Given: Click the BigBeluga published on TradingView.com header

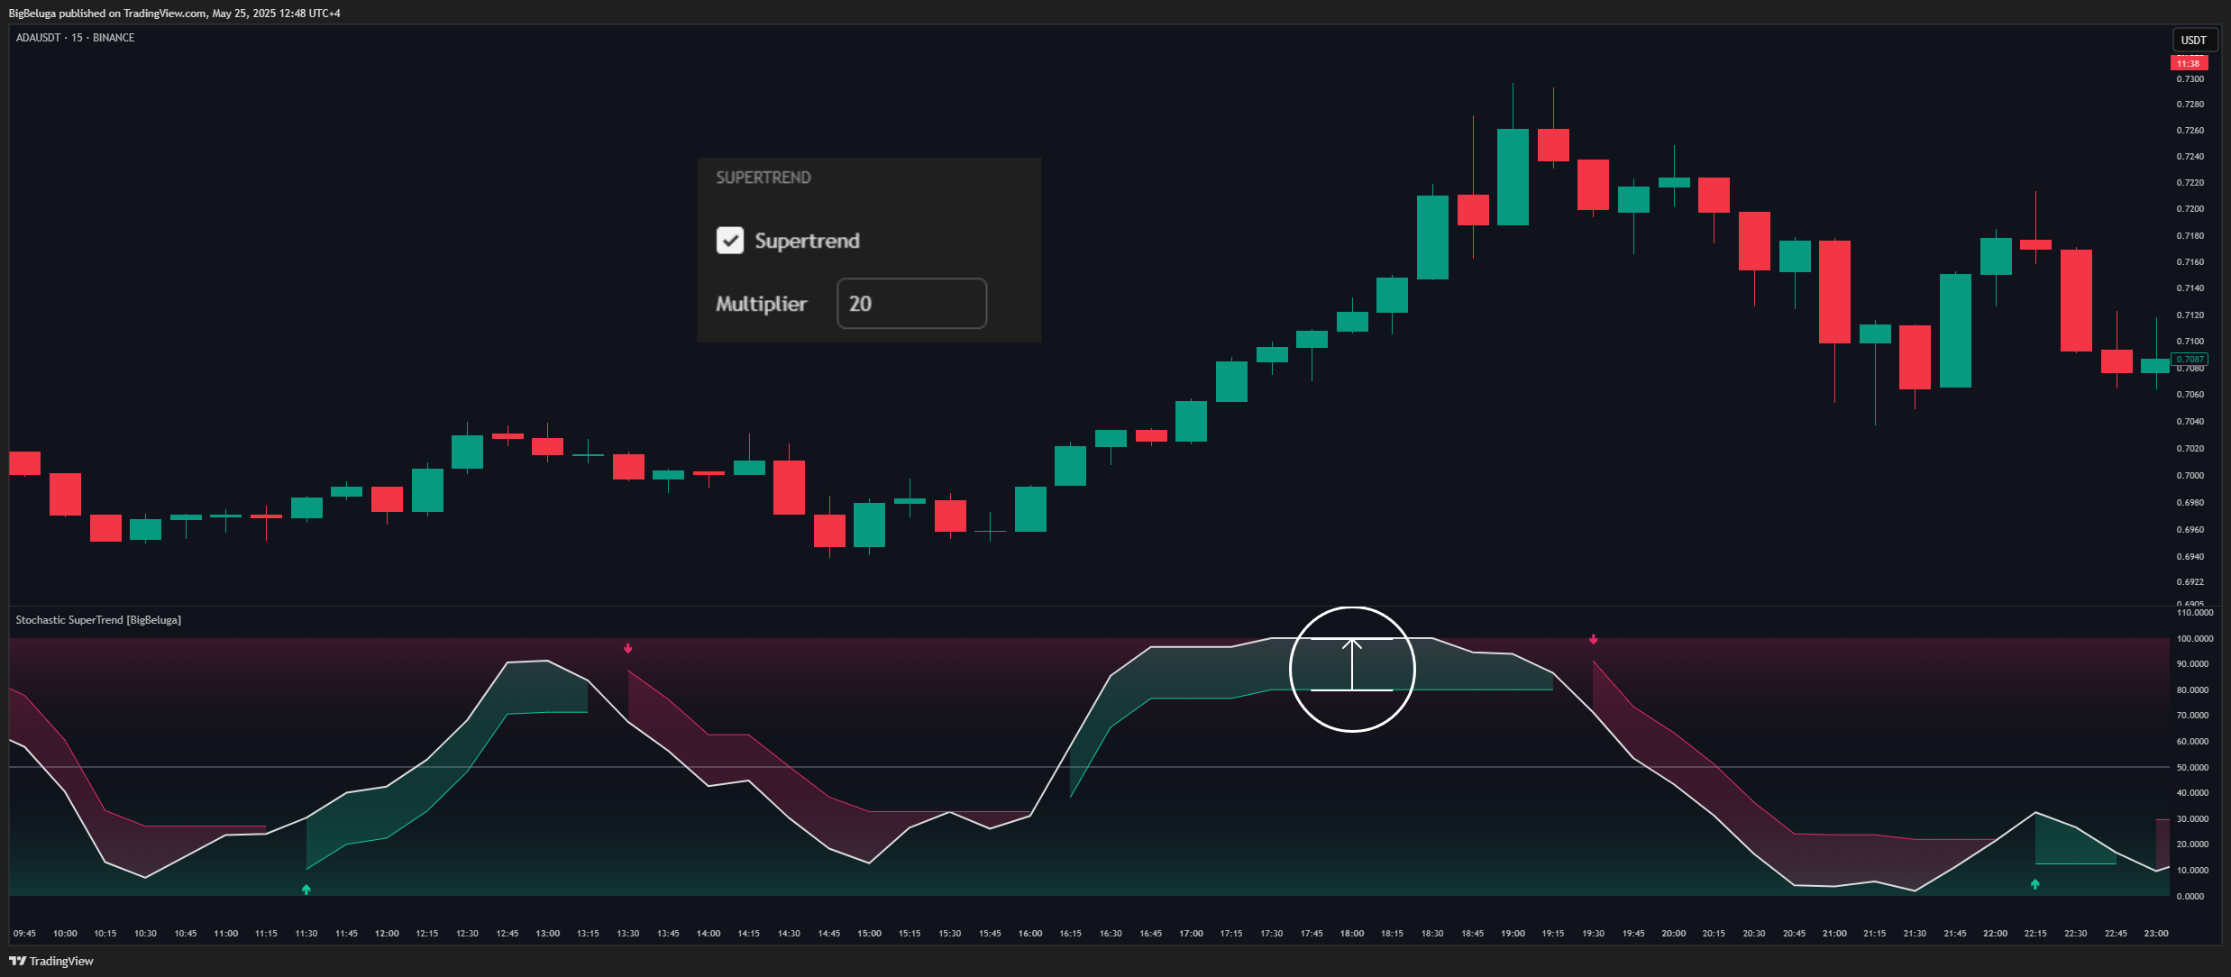Looking at the screenshot, I should tap(174, 14).
